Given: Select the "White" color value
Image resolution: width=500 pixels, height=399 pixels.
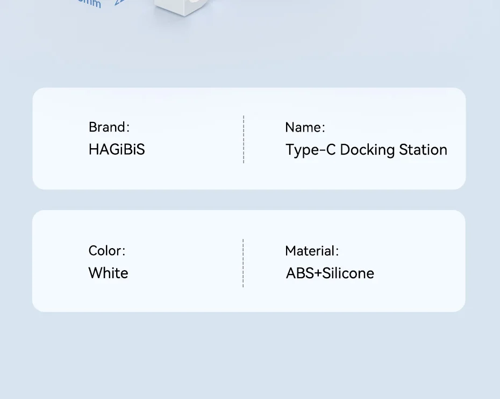Looking at the screenshot, I should tap(108, 273).
